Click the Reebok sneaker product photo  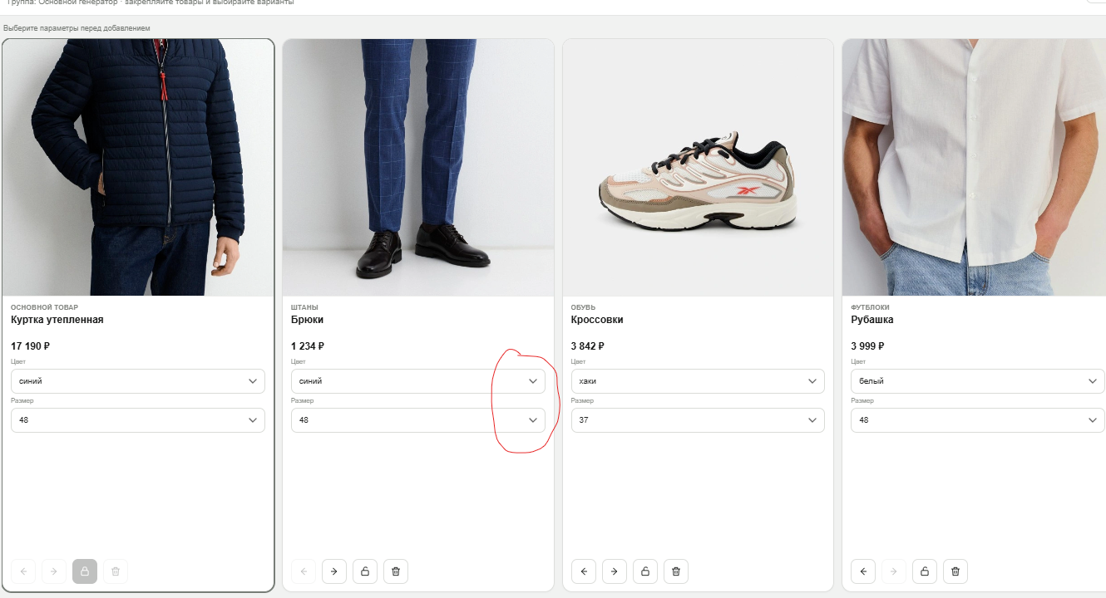(x=698, y=167)
